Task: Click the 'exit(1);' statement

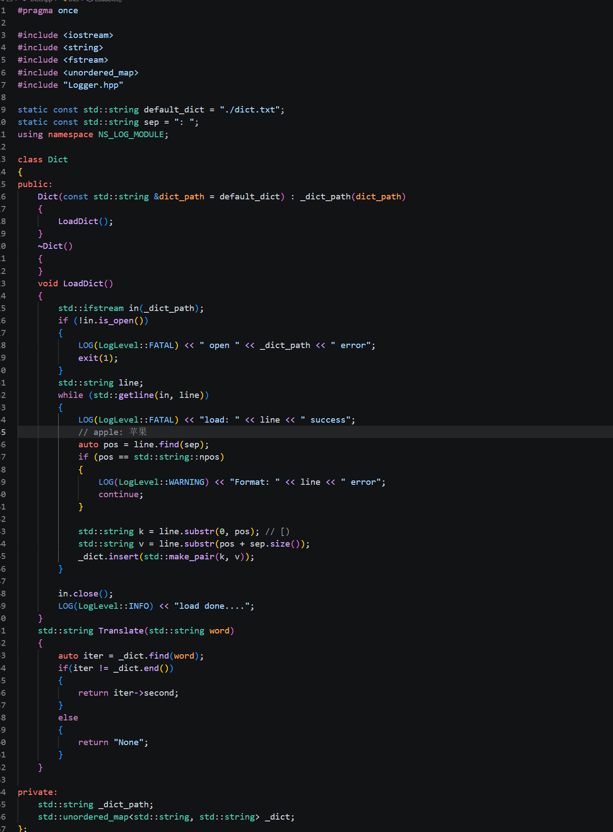Action: click(x=98, y=358)
